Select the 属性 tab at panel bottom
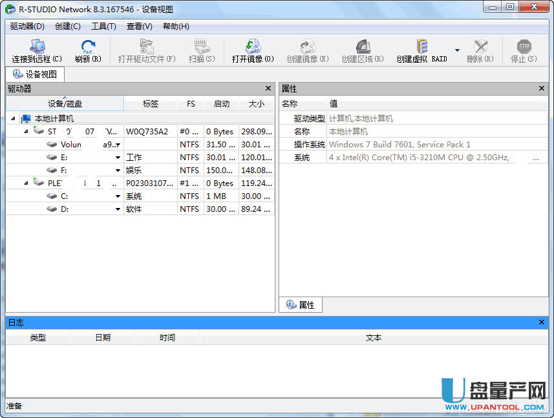This screenshot has width=554, height=418. coord(301,305)
